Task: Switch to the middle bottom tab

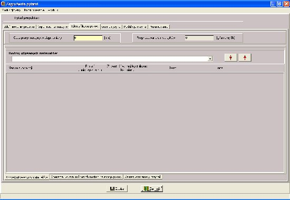Action: click(x=86, y=177)
